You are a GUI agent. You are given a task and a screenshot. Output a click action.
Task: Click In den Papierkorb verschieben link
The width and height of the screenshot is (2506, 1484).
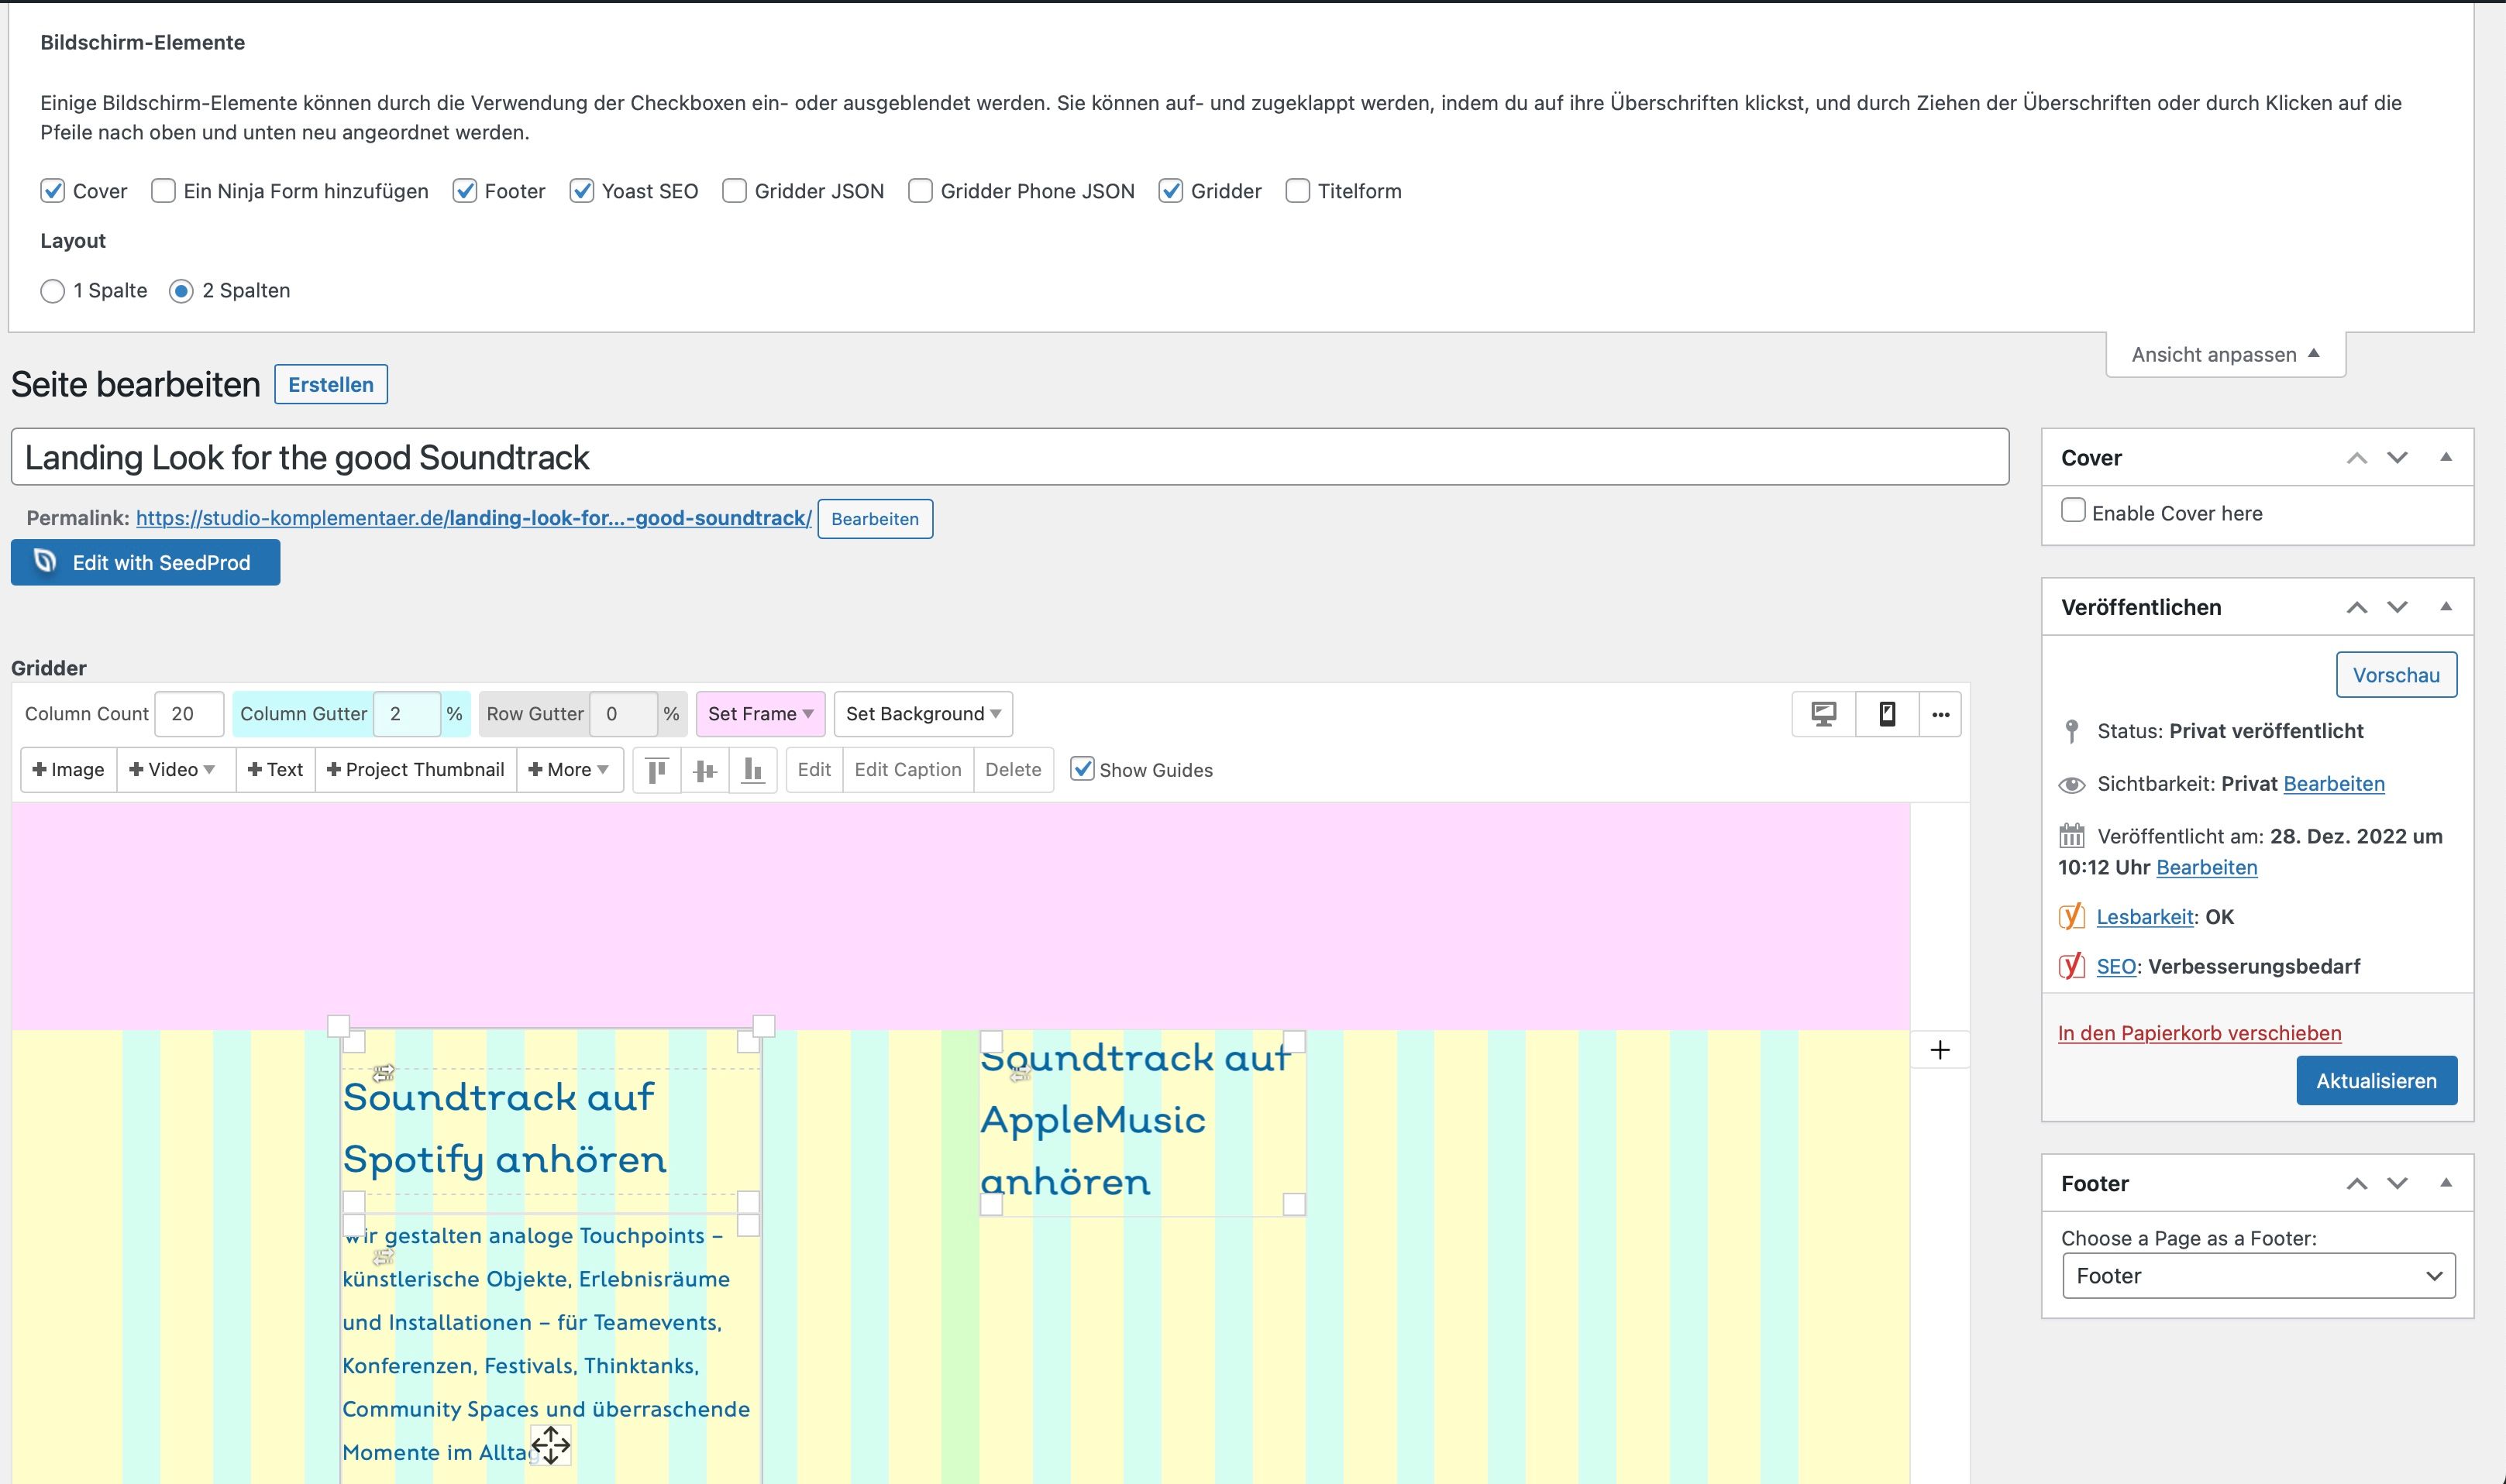(x=2199, y=1033)
